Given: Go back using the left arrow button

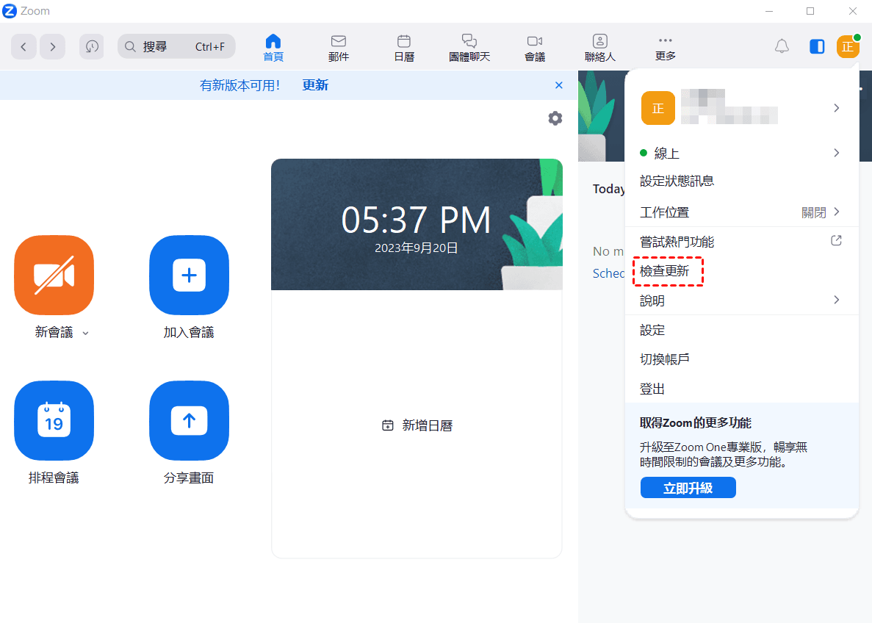Looking at the screenshot, I should click(24, 47).
